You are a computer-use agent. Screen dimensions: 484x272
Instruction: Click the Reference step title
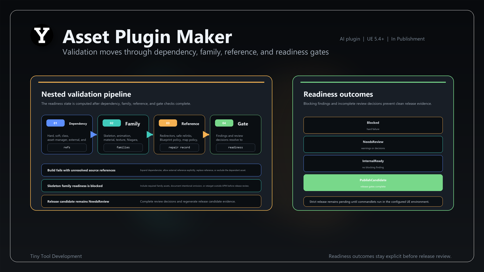[x=190, y=124]
